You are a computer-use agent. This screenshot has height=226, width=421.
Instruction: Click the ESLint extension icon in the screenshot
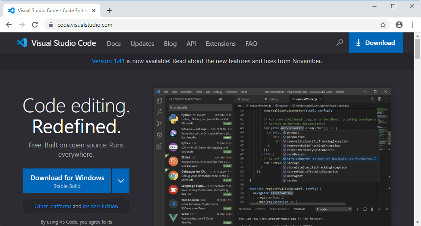[x=173, y=161]
